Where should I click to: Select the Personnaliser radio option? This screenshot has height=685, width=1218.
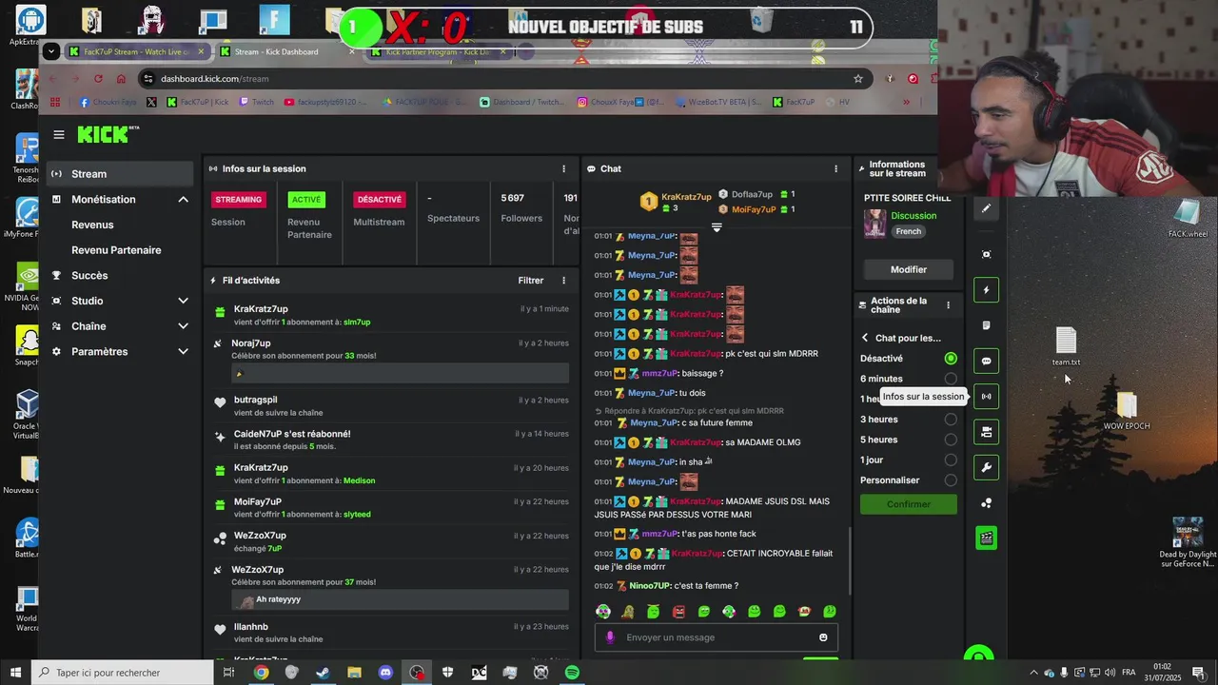951,480
